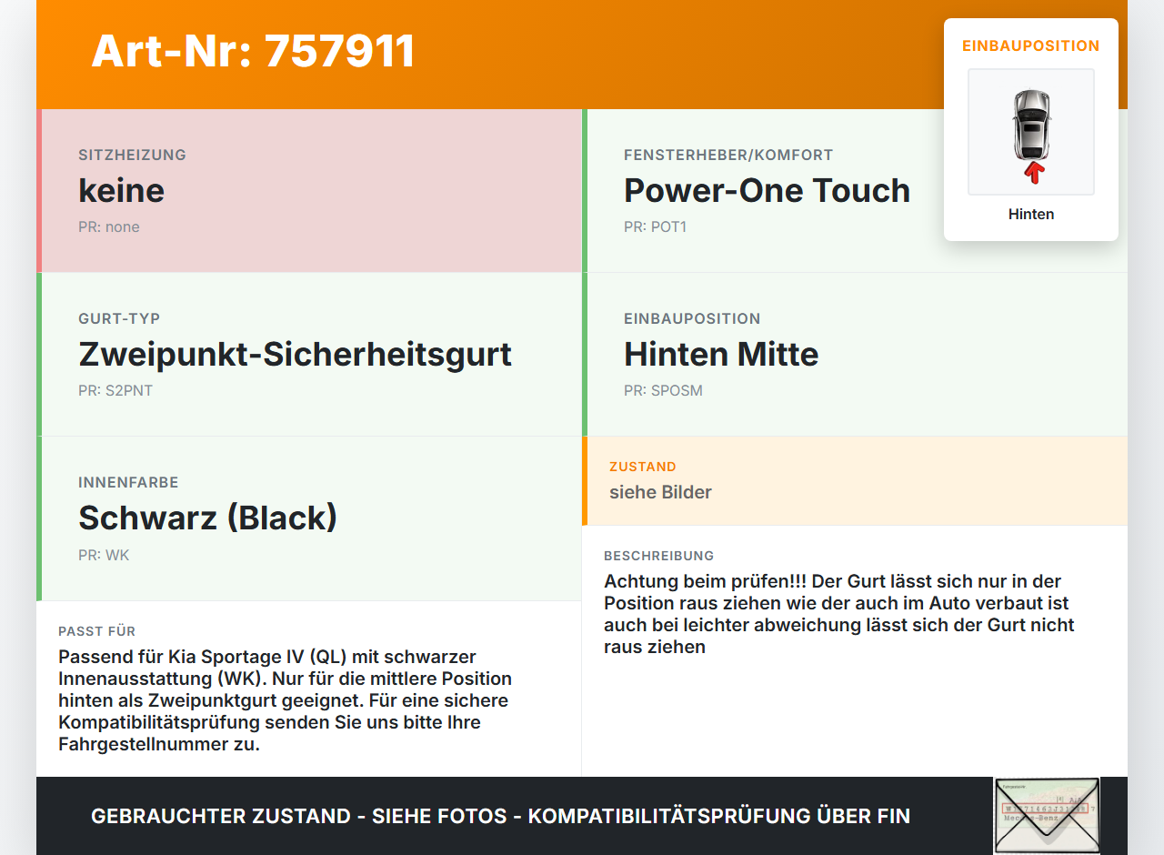
Task: Select the Sitzheizung keine card
Action: pos(309,191)
